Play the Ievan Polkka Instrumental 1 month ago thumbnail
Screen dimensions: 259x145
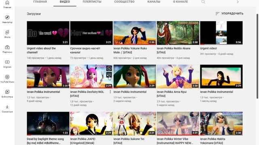click(221, 77)
